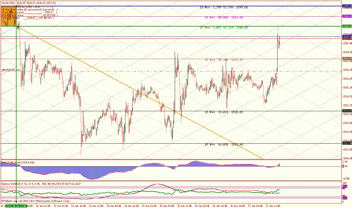
Task: Click the 15 Min 30.20% 1532.93 level label
Action: pos(224,60)
